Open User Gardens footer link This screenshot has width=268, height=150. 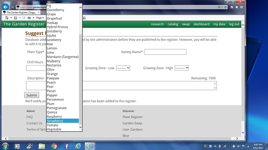[132, 129]
